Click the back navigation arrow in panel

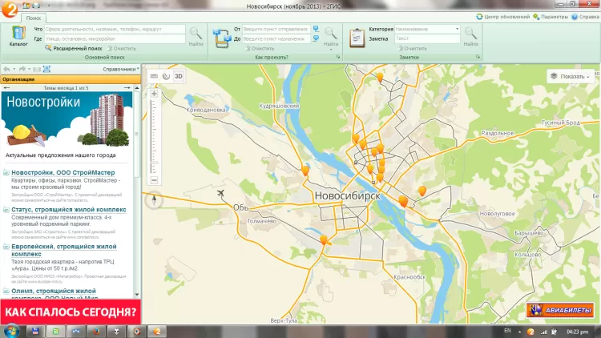[x=6, y=69]
